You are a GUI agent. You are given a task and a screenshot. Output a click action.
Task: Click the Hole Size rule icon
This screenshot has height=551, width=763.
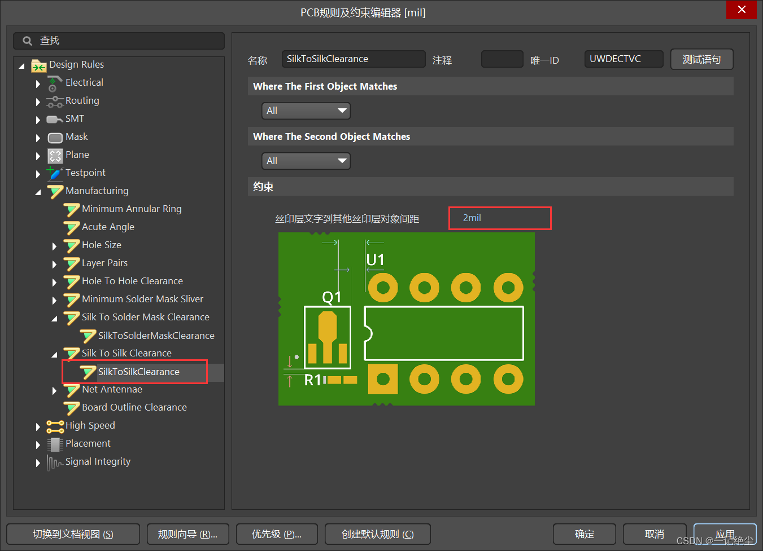71,246
